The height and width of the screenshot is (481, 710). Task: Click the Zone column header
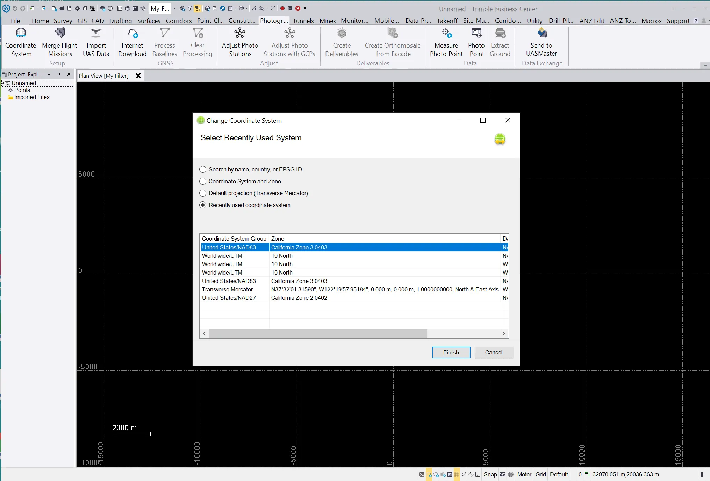click(x=385, y=239)
